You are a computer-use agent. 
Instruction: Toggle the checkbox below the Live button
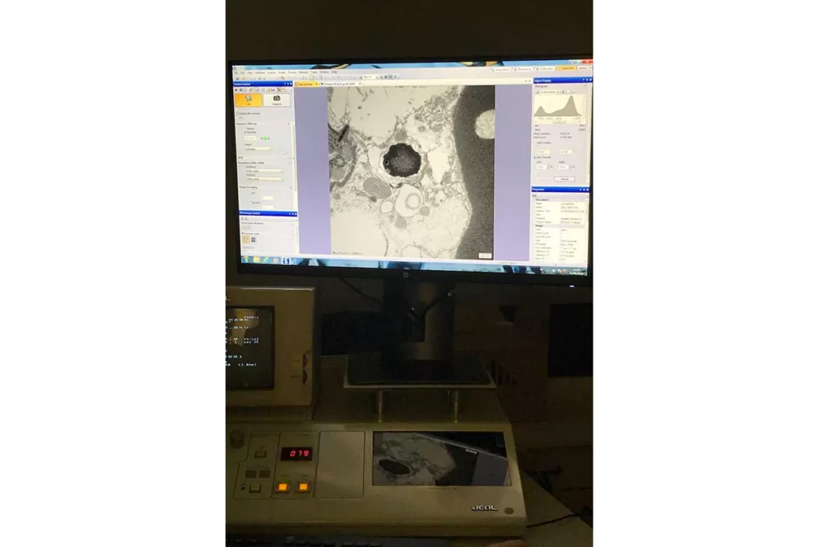(x=238, y=114)
